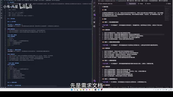The width and height of the screenshot is (173, 97).
Task: Switch to the Requirements tab
Action: (x=132, y=4)
